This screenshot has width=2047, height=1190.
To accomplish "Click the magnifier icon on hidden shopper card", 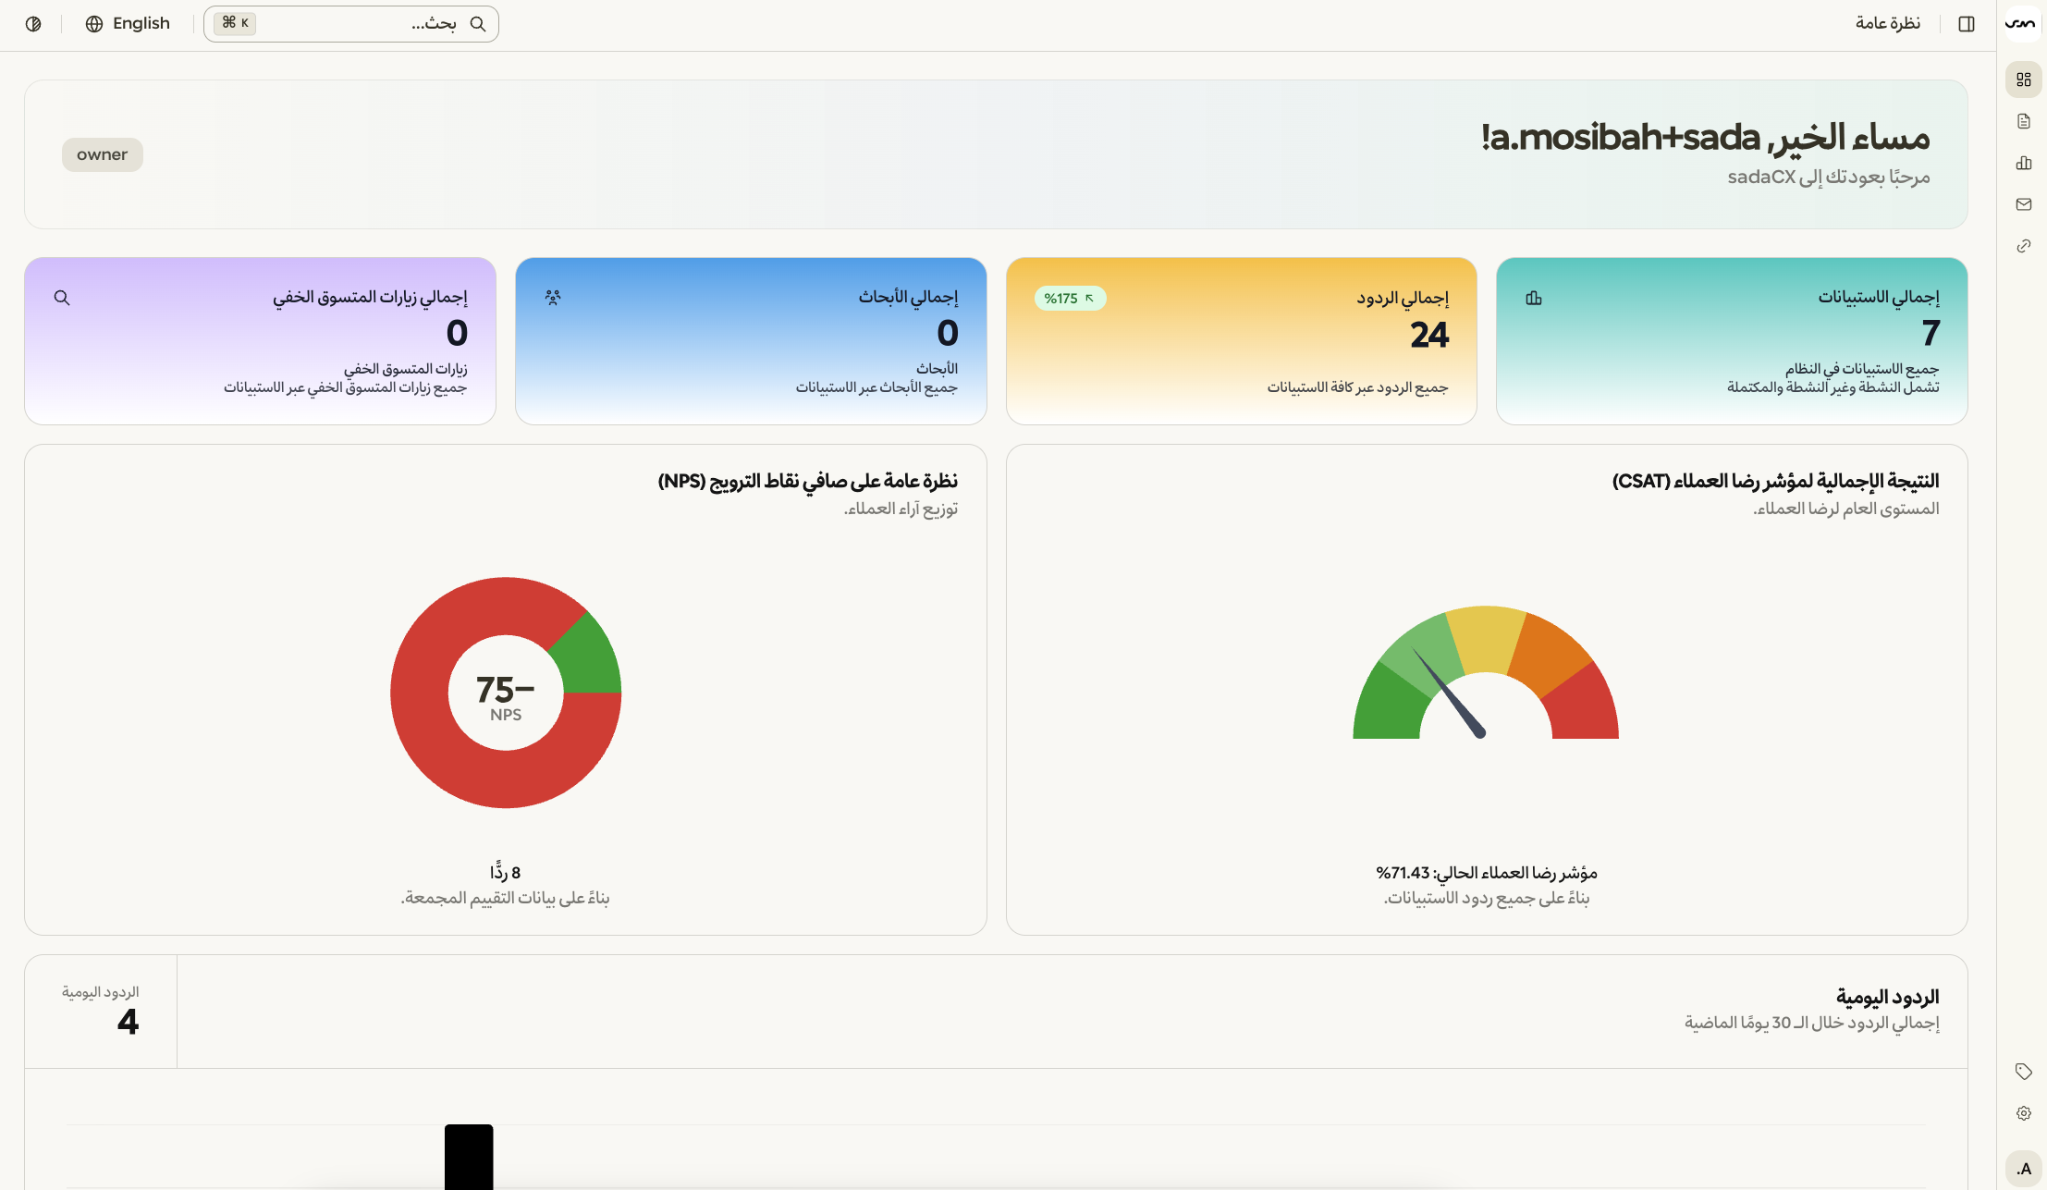I will click(61, 298).
